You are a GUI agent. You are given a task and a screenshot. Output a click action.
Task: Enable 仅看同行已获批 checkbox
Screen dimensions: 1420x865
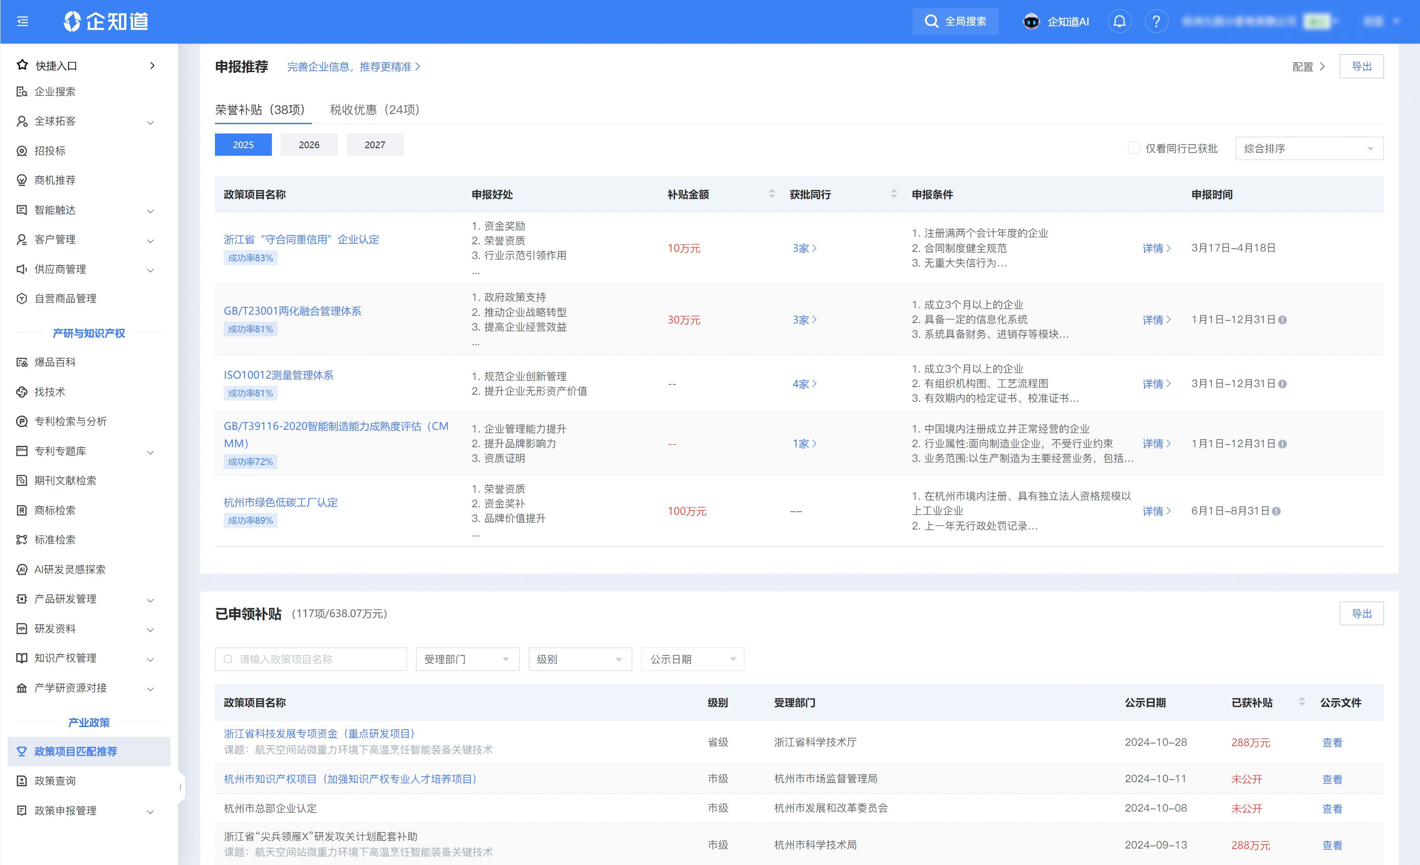[1133, 148]
